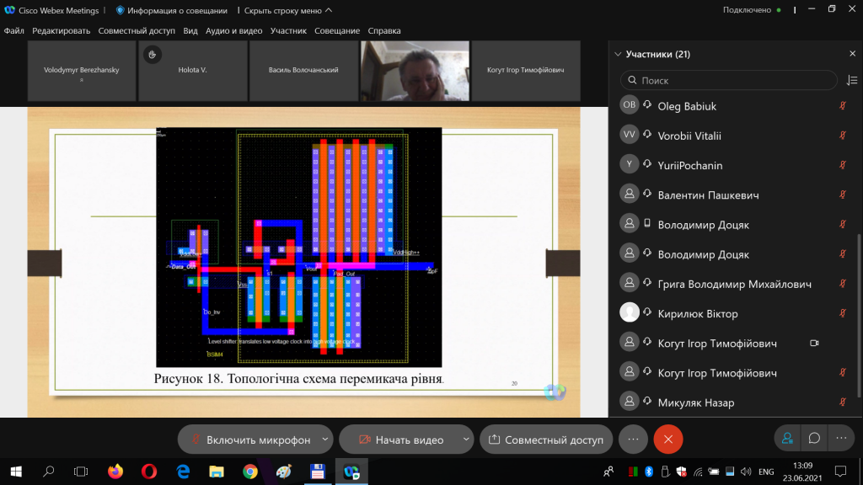Click the raised hand icon on Holota V.
Image resolution: width=863 pixels, height=485 pixels.
point(153,55)
